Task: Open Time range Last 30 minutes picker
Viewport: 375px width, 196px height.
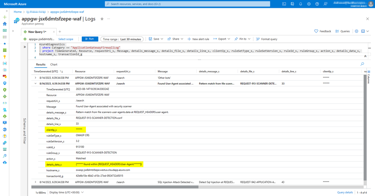Action: (122, 39)
